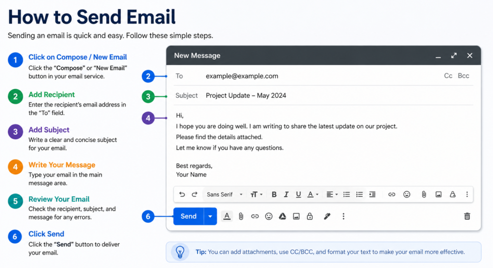Image resolution: width=493 pixels, height=268 pixels.
Task: Toggle underline formatting
Action: click(x=298, y=194)
